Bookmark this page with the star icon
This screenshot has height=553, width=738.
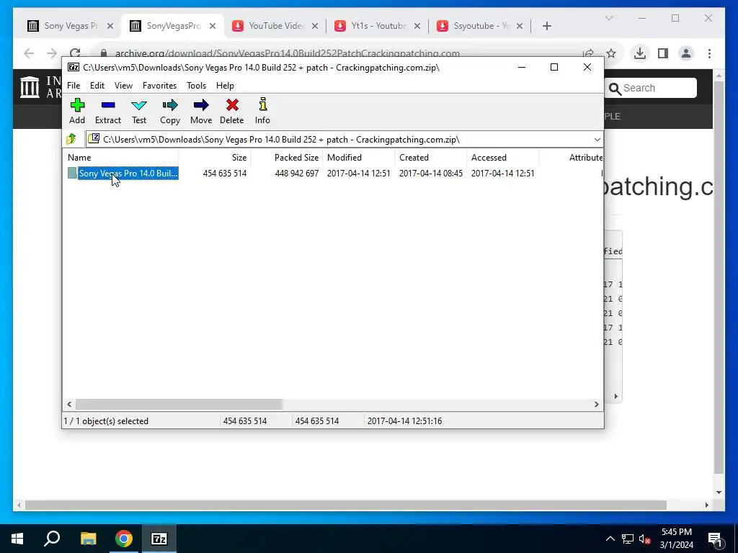(611, 53)
